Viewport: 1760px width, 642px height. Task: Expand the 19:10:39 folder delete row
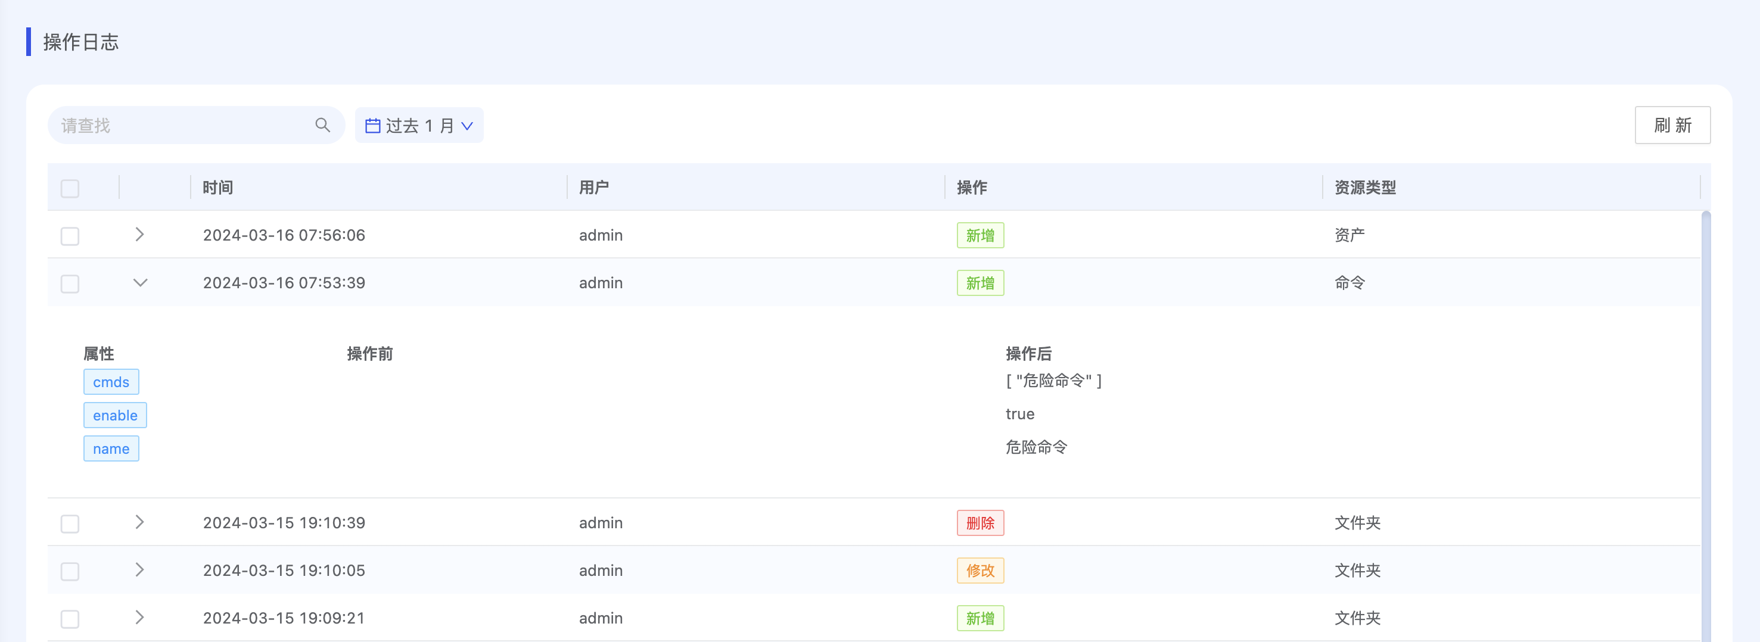139,522
